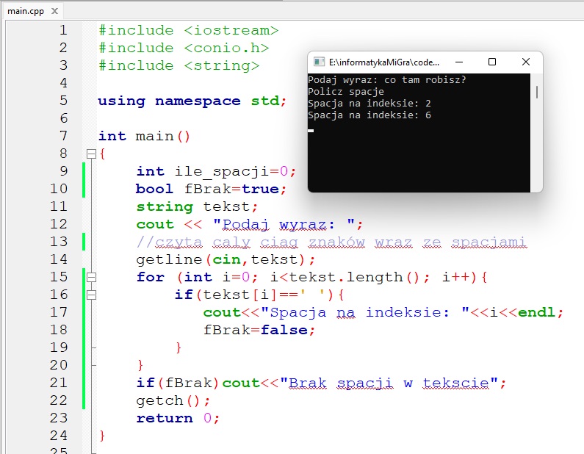
Task: Click the return 0; line
Action: pyautogui.click(x=178, y=418)
